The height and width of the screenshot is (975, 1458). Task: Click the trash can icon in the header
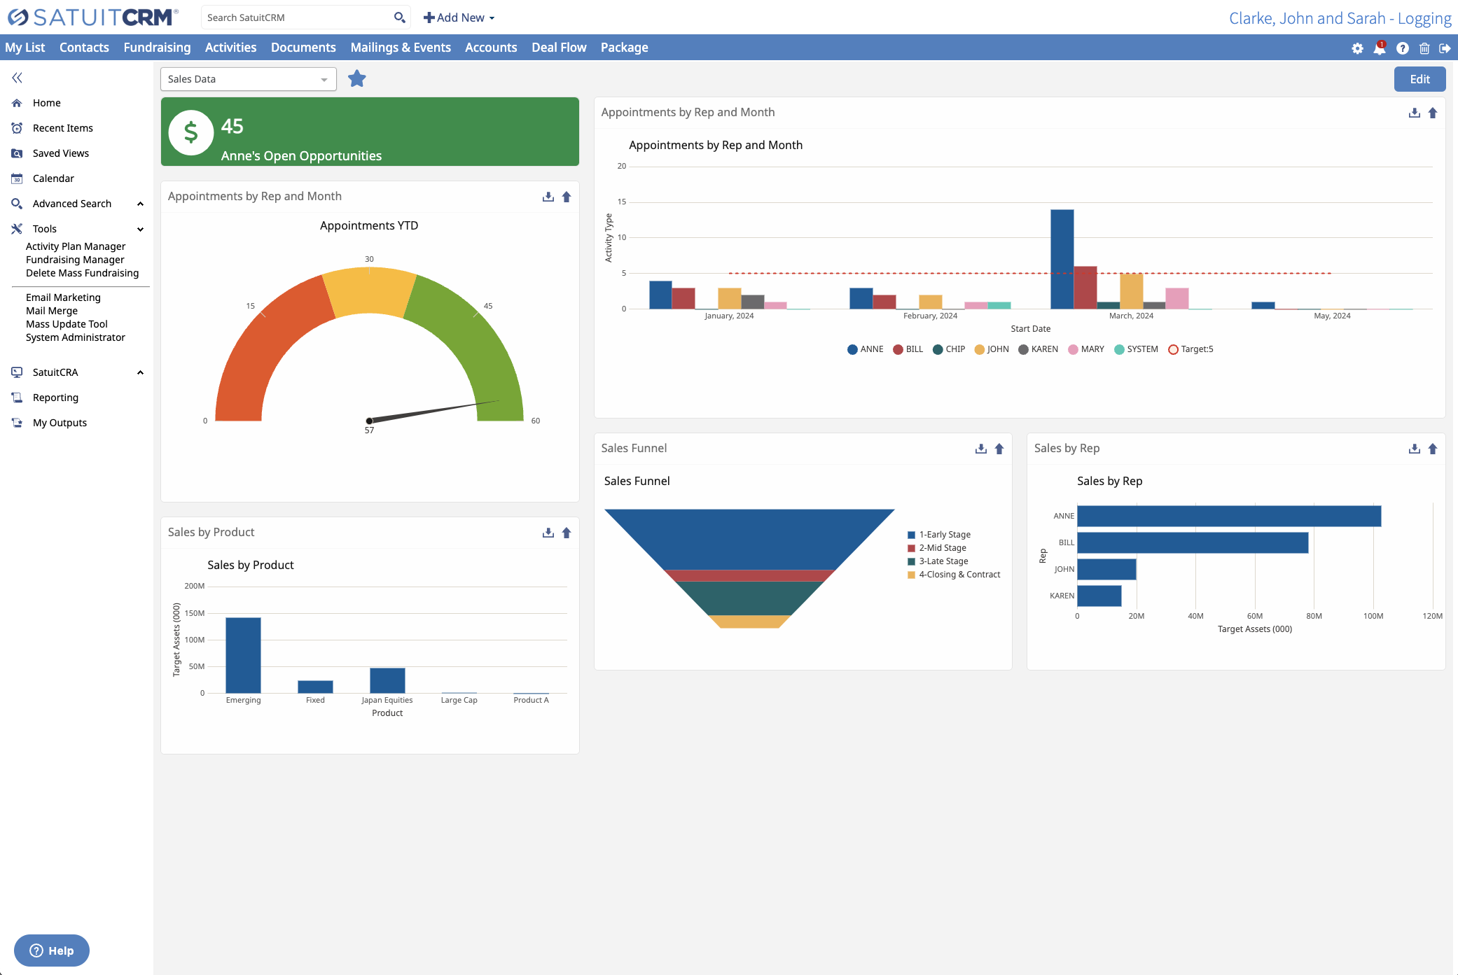pos(1424,48)
